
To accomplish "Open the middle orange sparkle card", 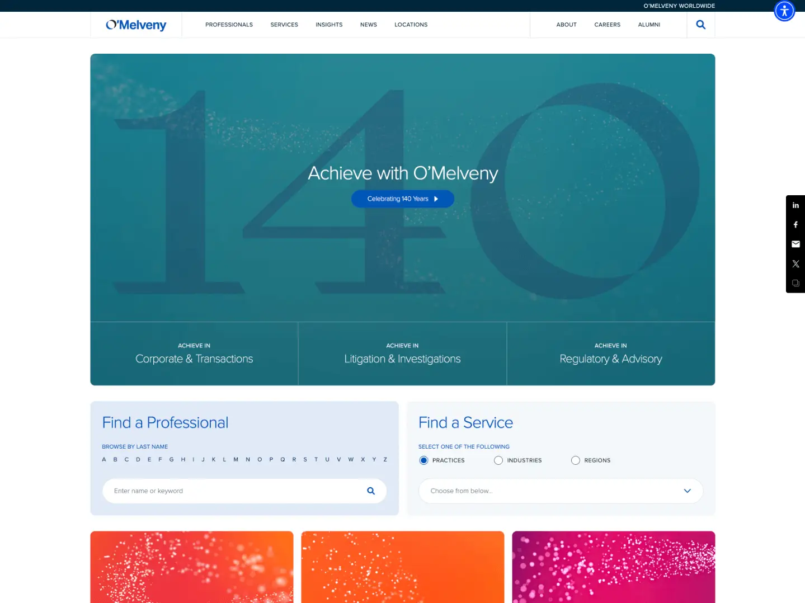I will tap(403, 567).
